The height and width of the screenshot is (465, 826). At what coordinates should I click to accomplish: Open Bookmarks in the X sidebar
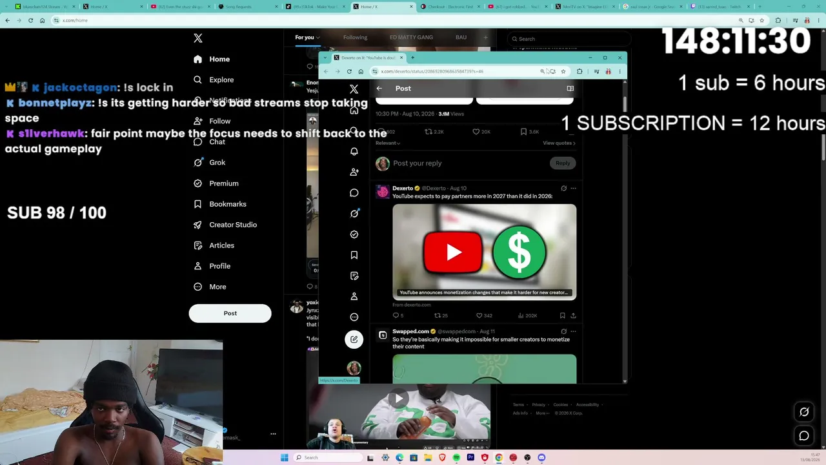(x=220, y=204)
